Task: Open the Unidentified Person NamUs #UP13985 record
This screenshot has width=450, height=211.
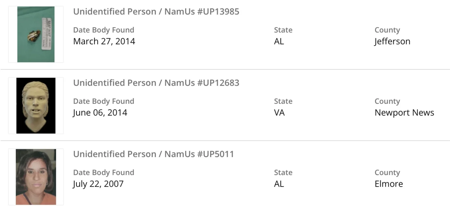Action: pyautogui.click(x=156, y=12)
